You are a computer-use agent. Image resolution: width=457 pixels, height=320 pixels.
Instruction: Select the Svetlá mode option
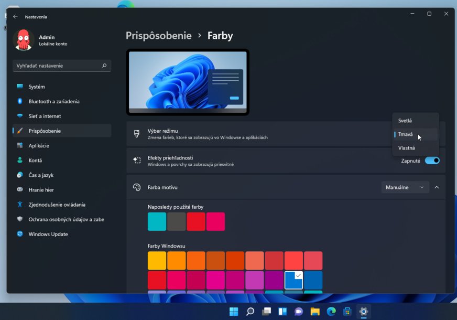405,121
